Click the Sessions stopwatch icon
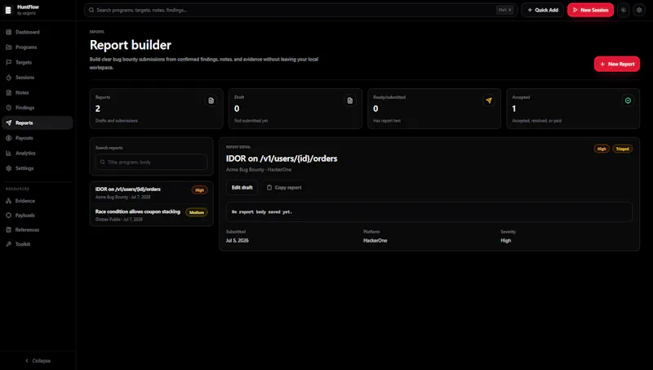The height and width of the screenshot is (370, 653). 9,78
